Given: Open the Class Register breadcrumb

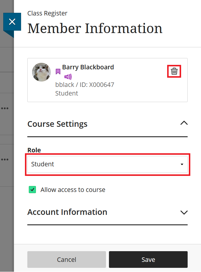Looking at the screenshot, I should 47,13.
